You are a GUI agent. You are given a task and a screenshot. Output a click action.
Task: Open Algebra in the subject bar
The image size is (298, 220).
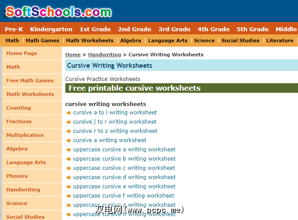click(x=131, y=40)
